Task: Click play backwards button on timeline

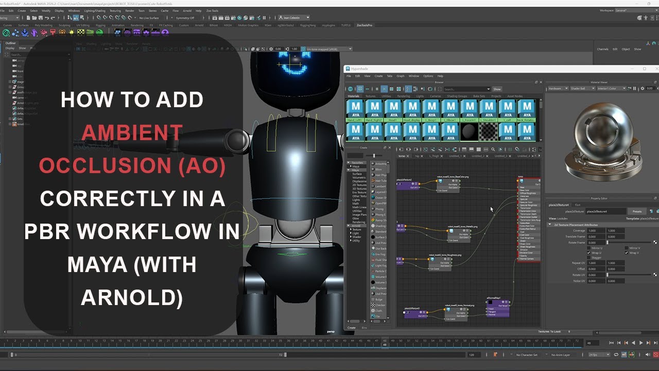Action: (x=634, y=343)
